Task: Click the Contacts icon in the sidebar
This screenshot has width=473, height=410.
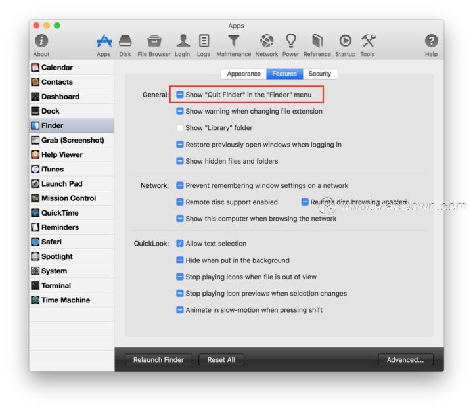Action: 35,81
